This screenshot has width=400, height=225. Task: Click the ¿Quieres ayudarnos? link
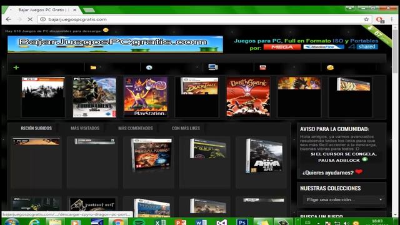tap(328, 172)
